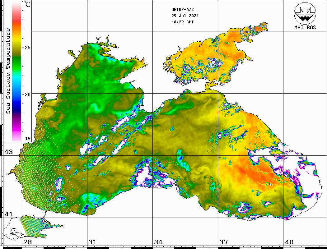The image size is (327, 249).
Task: Click the 34 longitude label
Action: (x=158, y=242)
